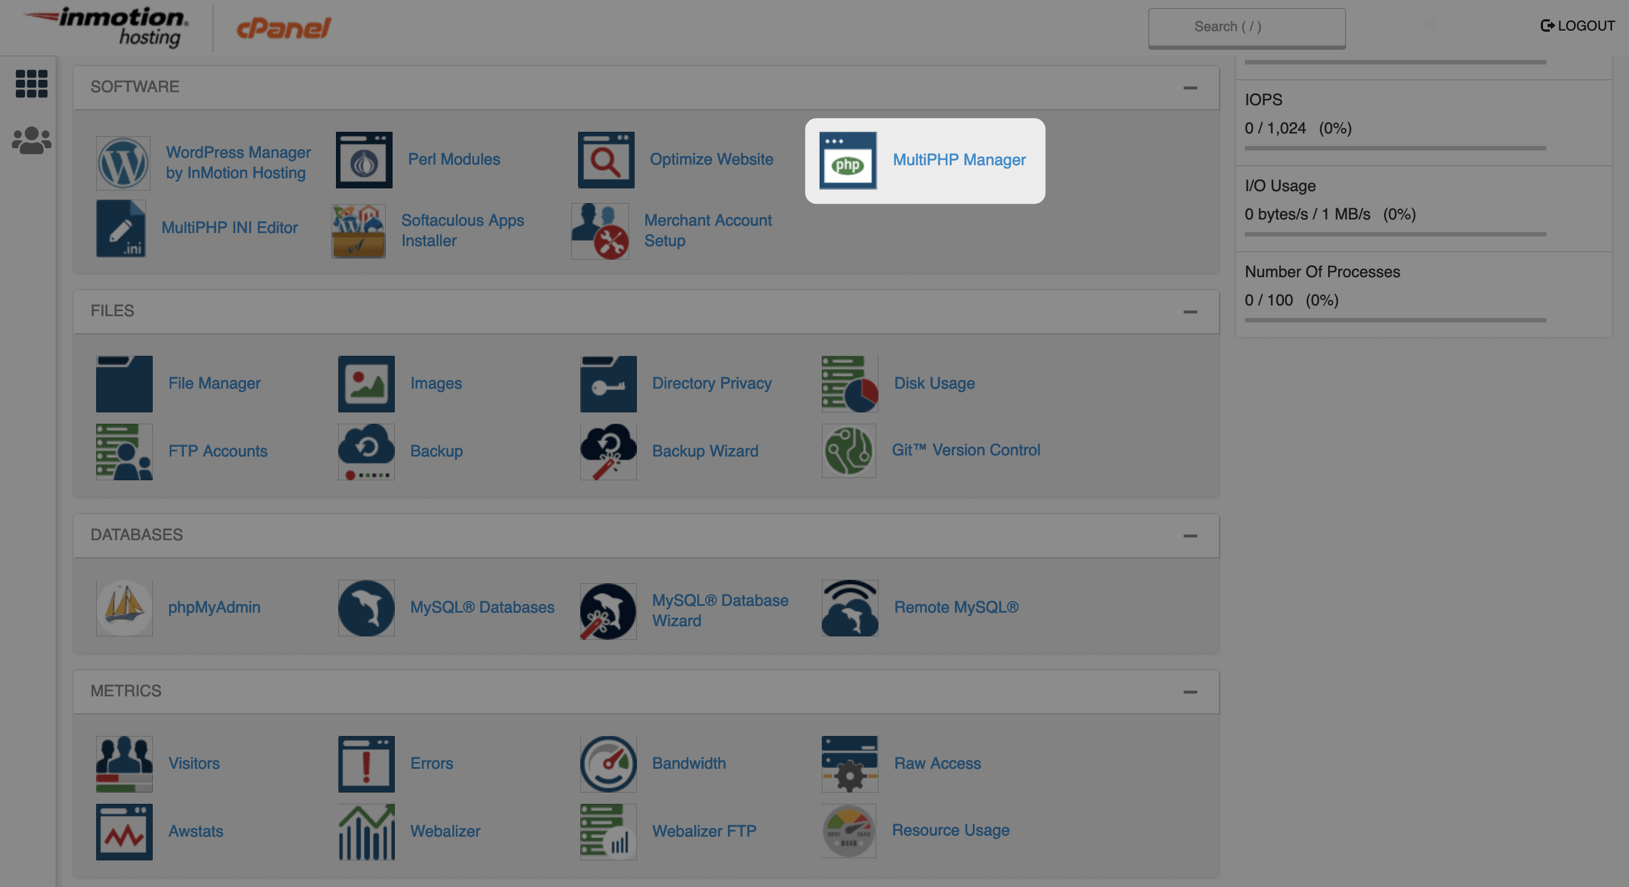Click the Webalizer bar chart icon

point(366,832)
